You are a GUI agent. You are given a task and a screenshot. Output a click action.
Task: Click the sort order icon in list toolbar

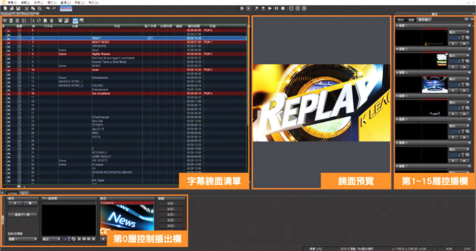point(32,20)
